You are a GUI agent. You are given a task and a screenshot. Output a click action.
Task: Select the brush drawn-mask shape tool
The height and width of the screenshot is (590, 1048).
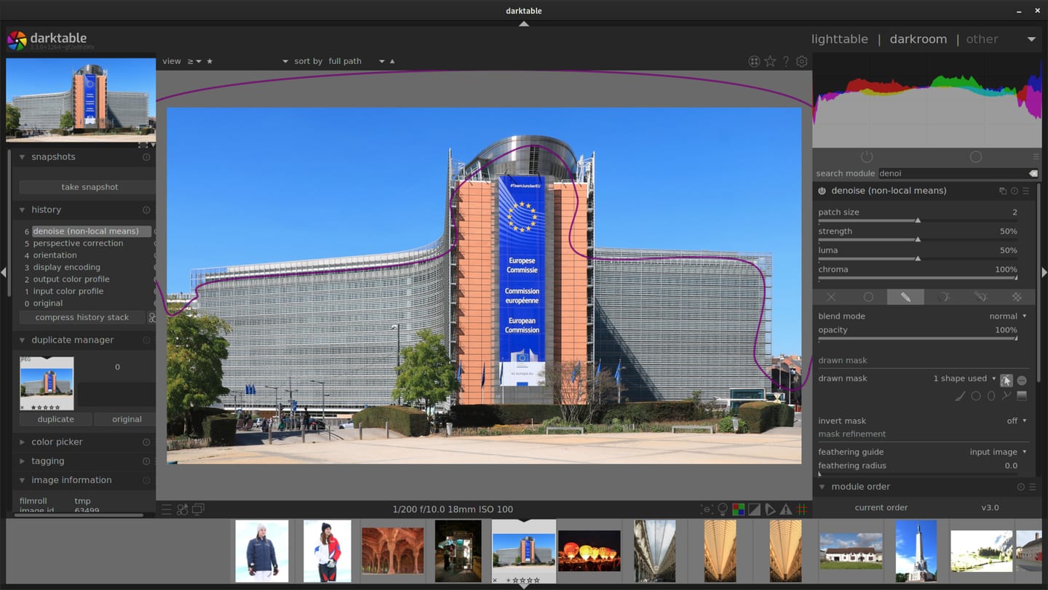pyautogui.click(x=960, y=396)
